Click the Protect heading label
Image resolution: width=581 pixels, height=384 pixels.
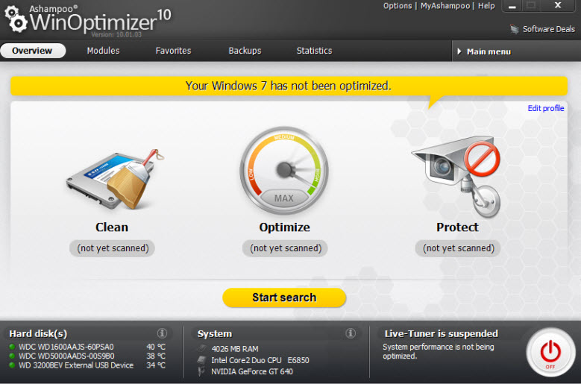457,227
